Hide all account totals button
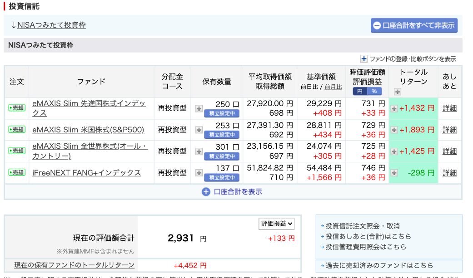Screen dimensions: 473x278 tap(413, 25)
